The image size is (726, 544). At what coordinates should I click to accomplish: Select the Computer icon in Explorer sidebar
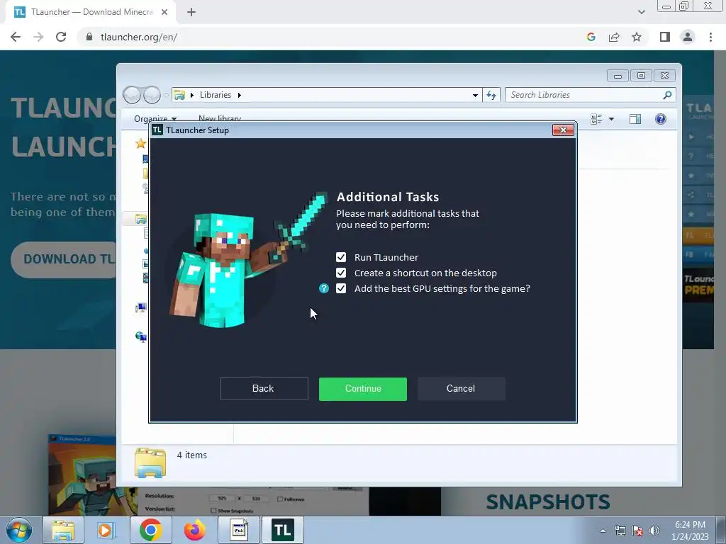click(141, 308)
